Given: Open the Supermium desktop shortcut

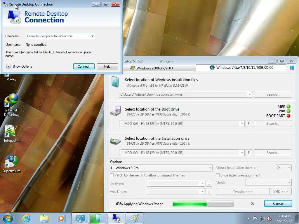Looking at the screenshot, I should 11,164.
